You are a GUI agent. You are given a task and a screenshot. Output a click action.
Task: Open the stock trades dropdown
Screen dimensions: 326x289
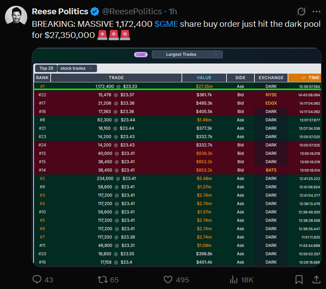(77, 68)
